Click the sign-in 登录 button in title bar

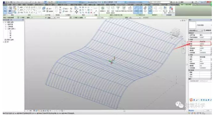182,2
